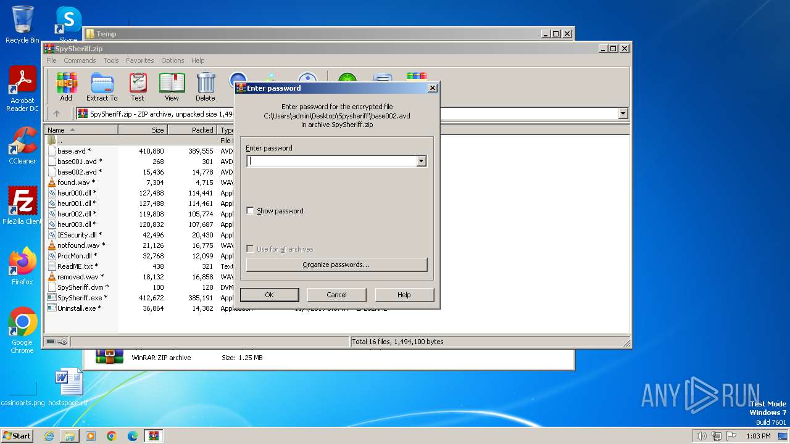This screenshot has height=444, width=790.
Task: Open Internet Explorer from taskbar
Action: click(x=49, y=436)
